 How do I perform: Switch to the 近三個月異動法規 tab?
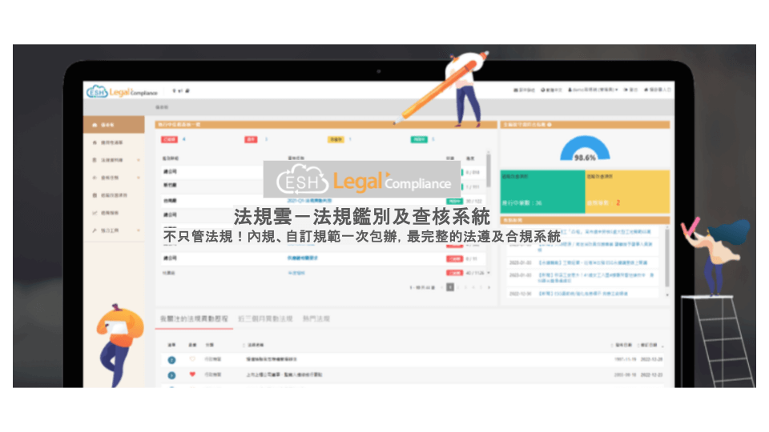[265, 319]
